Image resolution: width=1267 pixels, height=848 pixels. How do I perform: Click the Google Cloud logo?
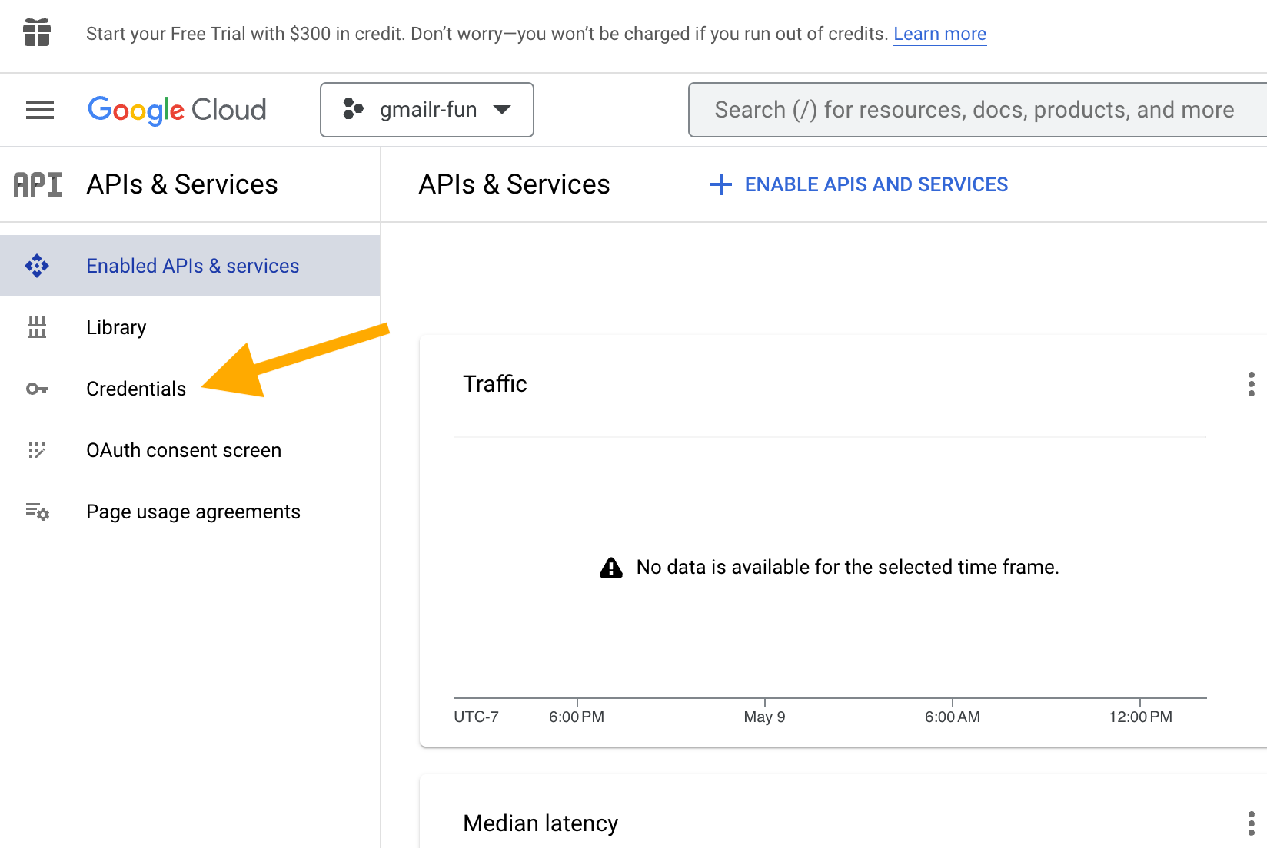coord(176,110)
